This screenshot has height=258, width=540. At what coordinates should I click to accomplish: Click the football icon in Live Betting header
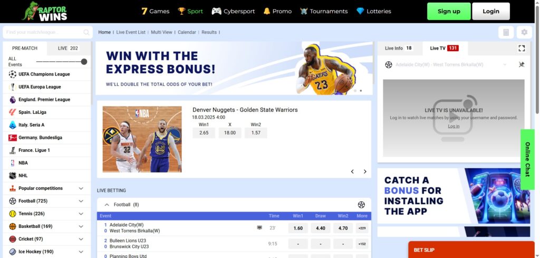coord(361,205)
